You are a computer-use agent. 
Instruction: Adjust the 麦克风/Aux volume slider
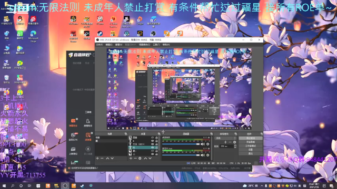tap(181, 155)
